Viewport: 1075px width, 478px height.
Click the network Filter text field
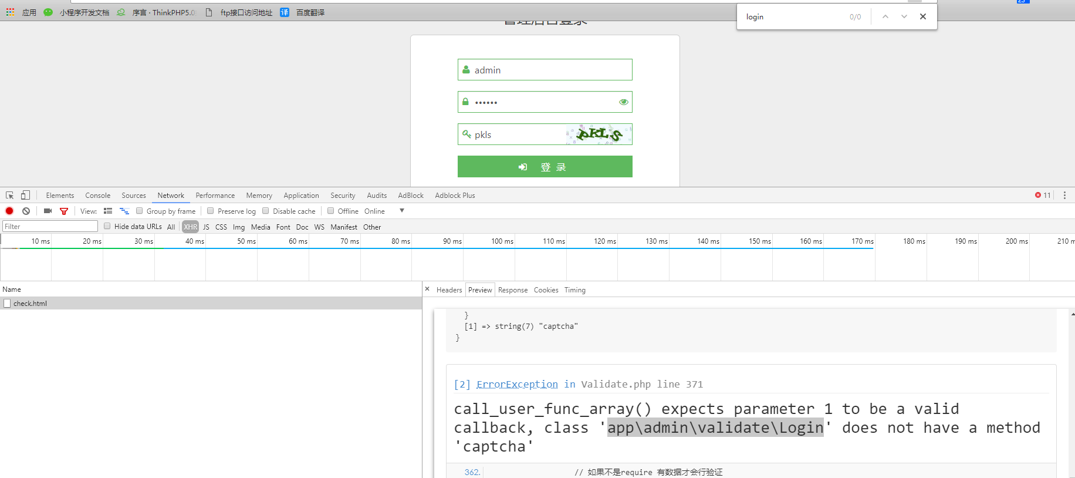[50, 227]
